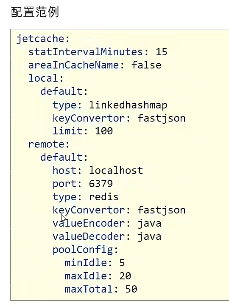Click the redis type value
The height and width of the screenshot is (307, 229).
pyautogui.click(x=104, y=197)
